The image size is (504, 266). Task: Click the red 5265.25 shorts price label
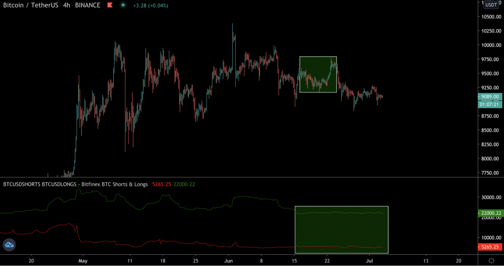point(490,247)
